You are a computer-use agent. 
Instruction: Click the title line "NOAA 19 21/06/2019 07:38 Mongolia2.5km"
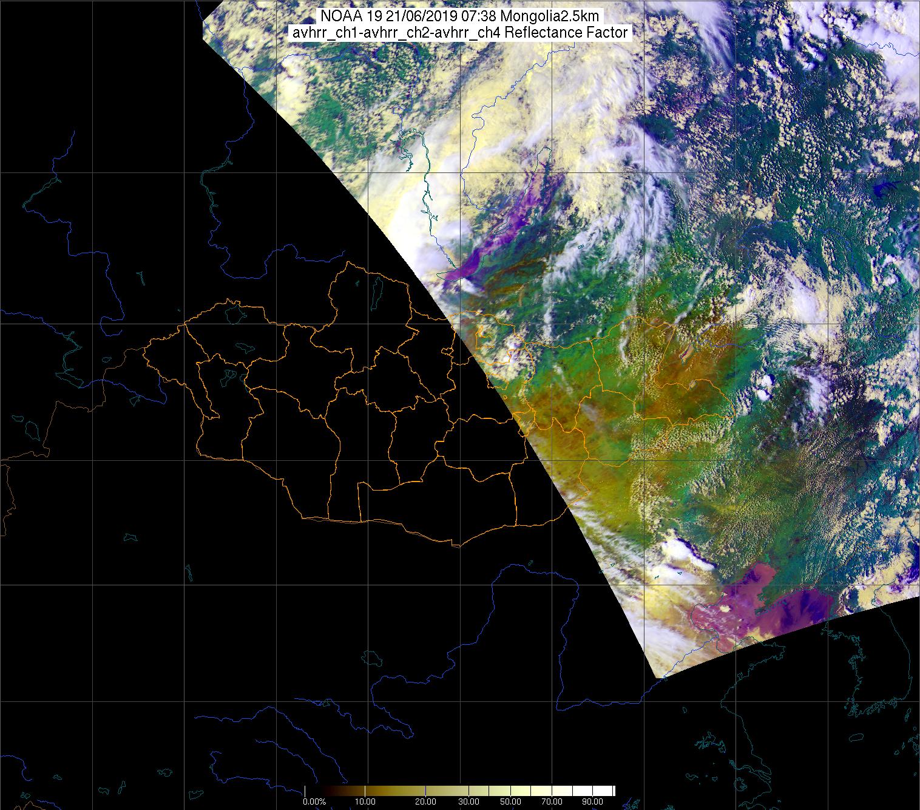(460, 17)
